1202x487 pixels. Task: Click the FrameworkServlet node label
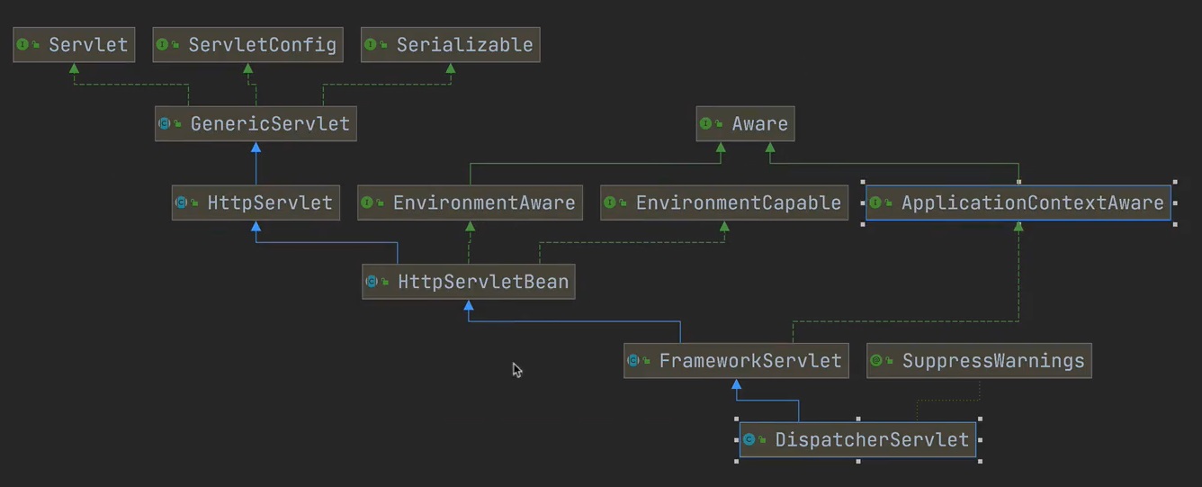point(750,361)
